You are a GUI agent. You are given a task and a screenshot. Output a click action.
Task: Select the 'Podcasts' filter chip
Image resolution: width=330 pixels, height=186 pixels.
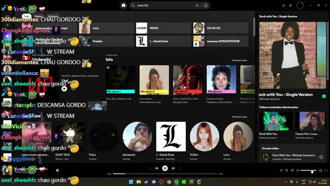53,16
